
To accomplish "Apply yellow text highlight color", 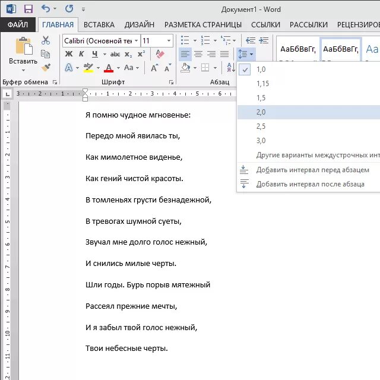I will click(88, 68).
